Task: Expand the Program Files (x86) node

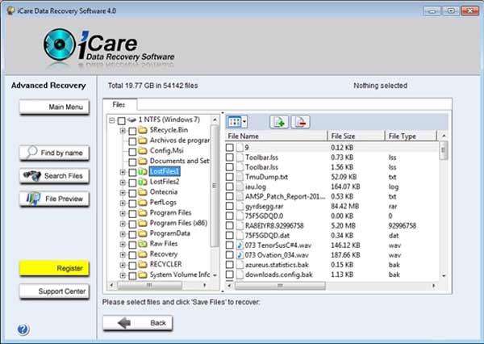Action: click(x=123, y=224)
